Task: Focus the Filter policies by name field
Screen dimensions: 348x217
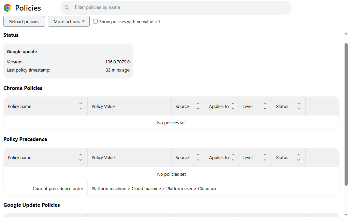Action: click(176, 8)
